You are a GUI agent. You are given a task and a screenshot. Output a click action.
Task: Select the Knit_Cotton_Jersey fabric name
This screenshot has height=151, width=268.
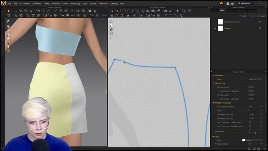tap(232, 22)
